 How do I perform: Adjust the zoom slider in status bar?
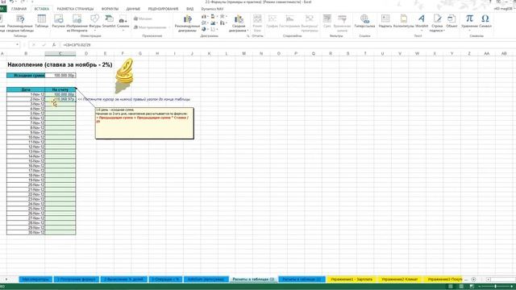pos(495,287)
